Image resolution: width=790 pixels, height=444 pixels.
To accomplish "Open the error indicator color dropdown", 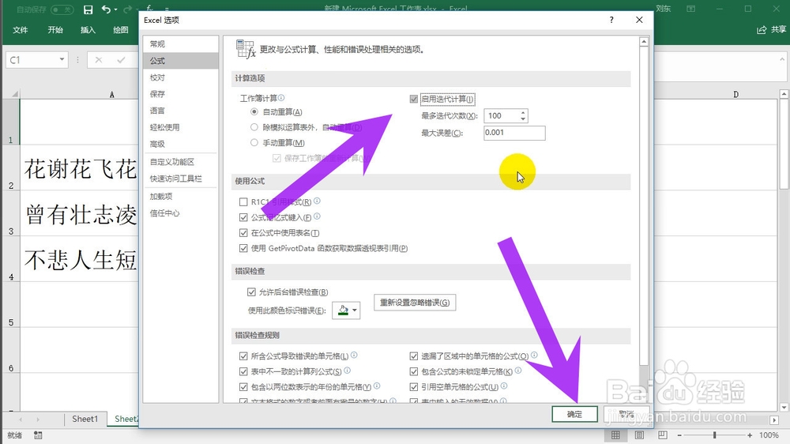I will [x=355, y=310].
